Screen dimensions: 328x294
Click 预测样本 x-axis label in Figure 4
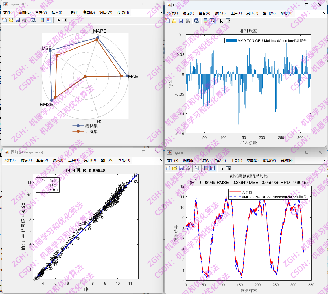[x=249, y=291]
